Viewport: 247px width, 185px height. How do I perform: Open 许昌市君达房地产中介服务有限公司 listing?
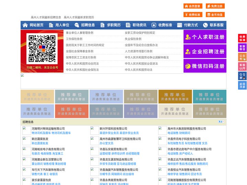(189, 149)
